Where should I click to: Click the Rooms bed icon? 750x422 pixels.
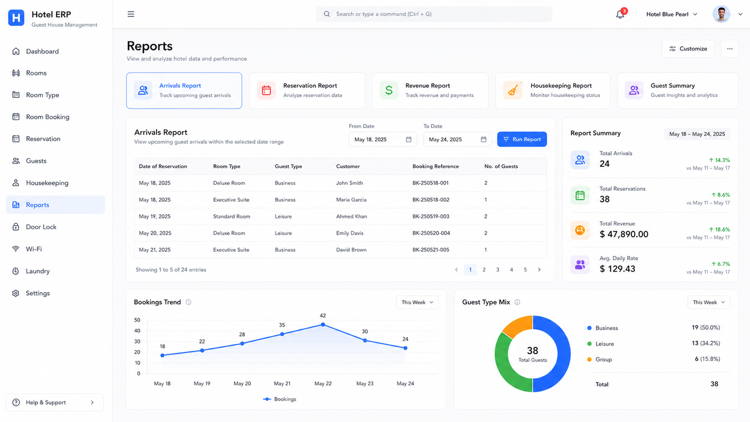[x=16, y=73]
